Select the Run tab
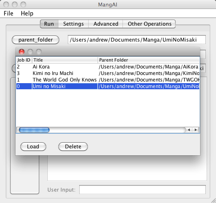 click(49, 24)
